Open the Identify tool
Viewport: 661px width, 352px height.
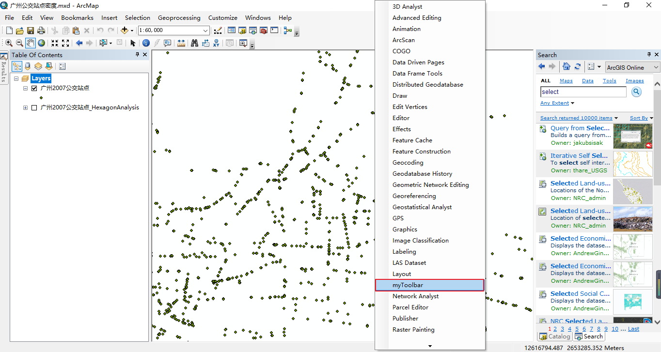(146, 43)
